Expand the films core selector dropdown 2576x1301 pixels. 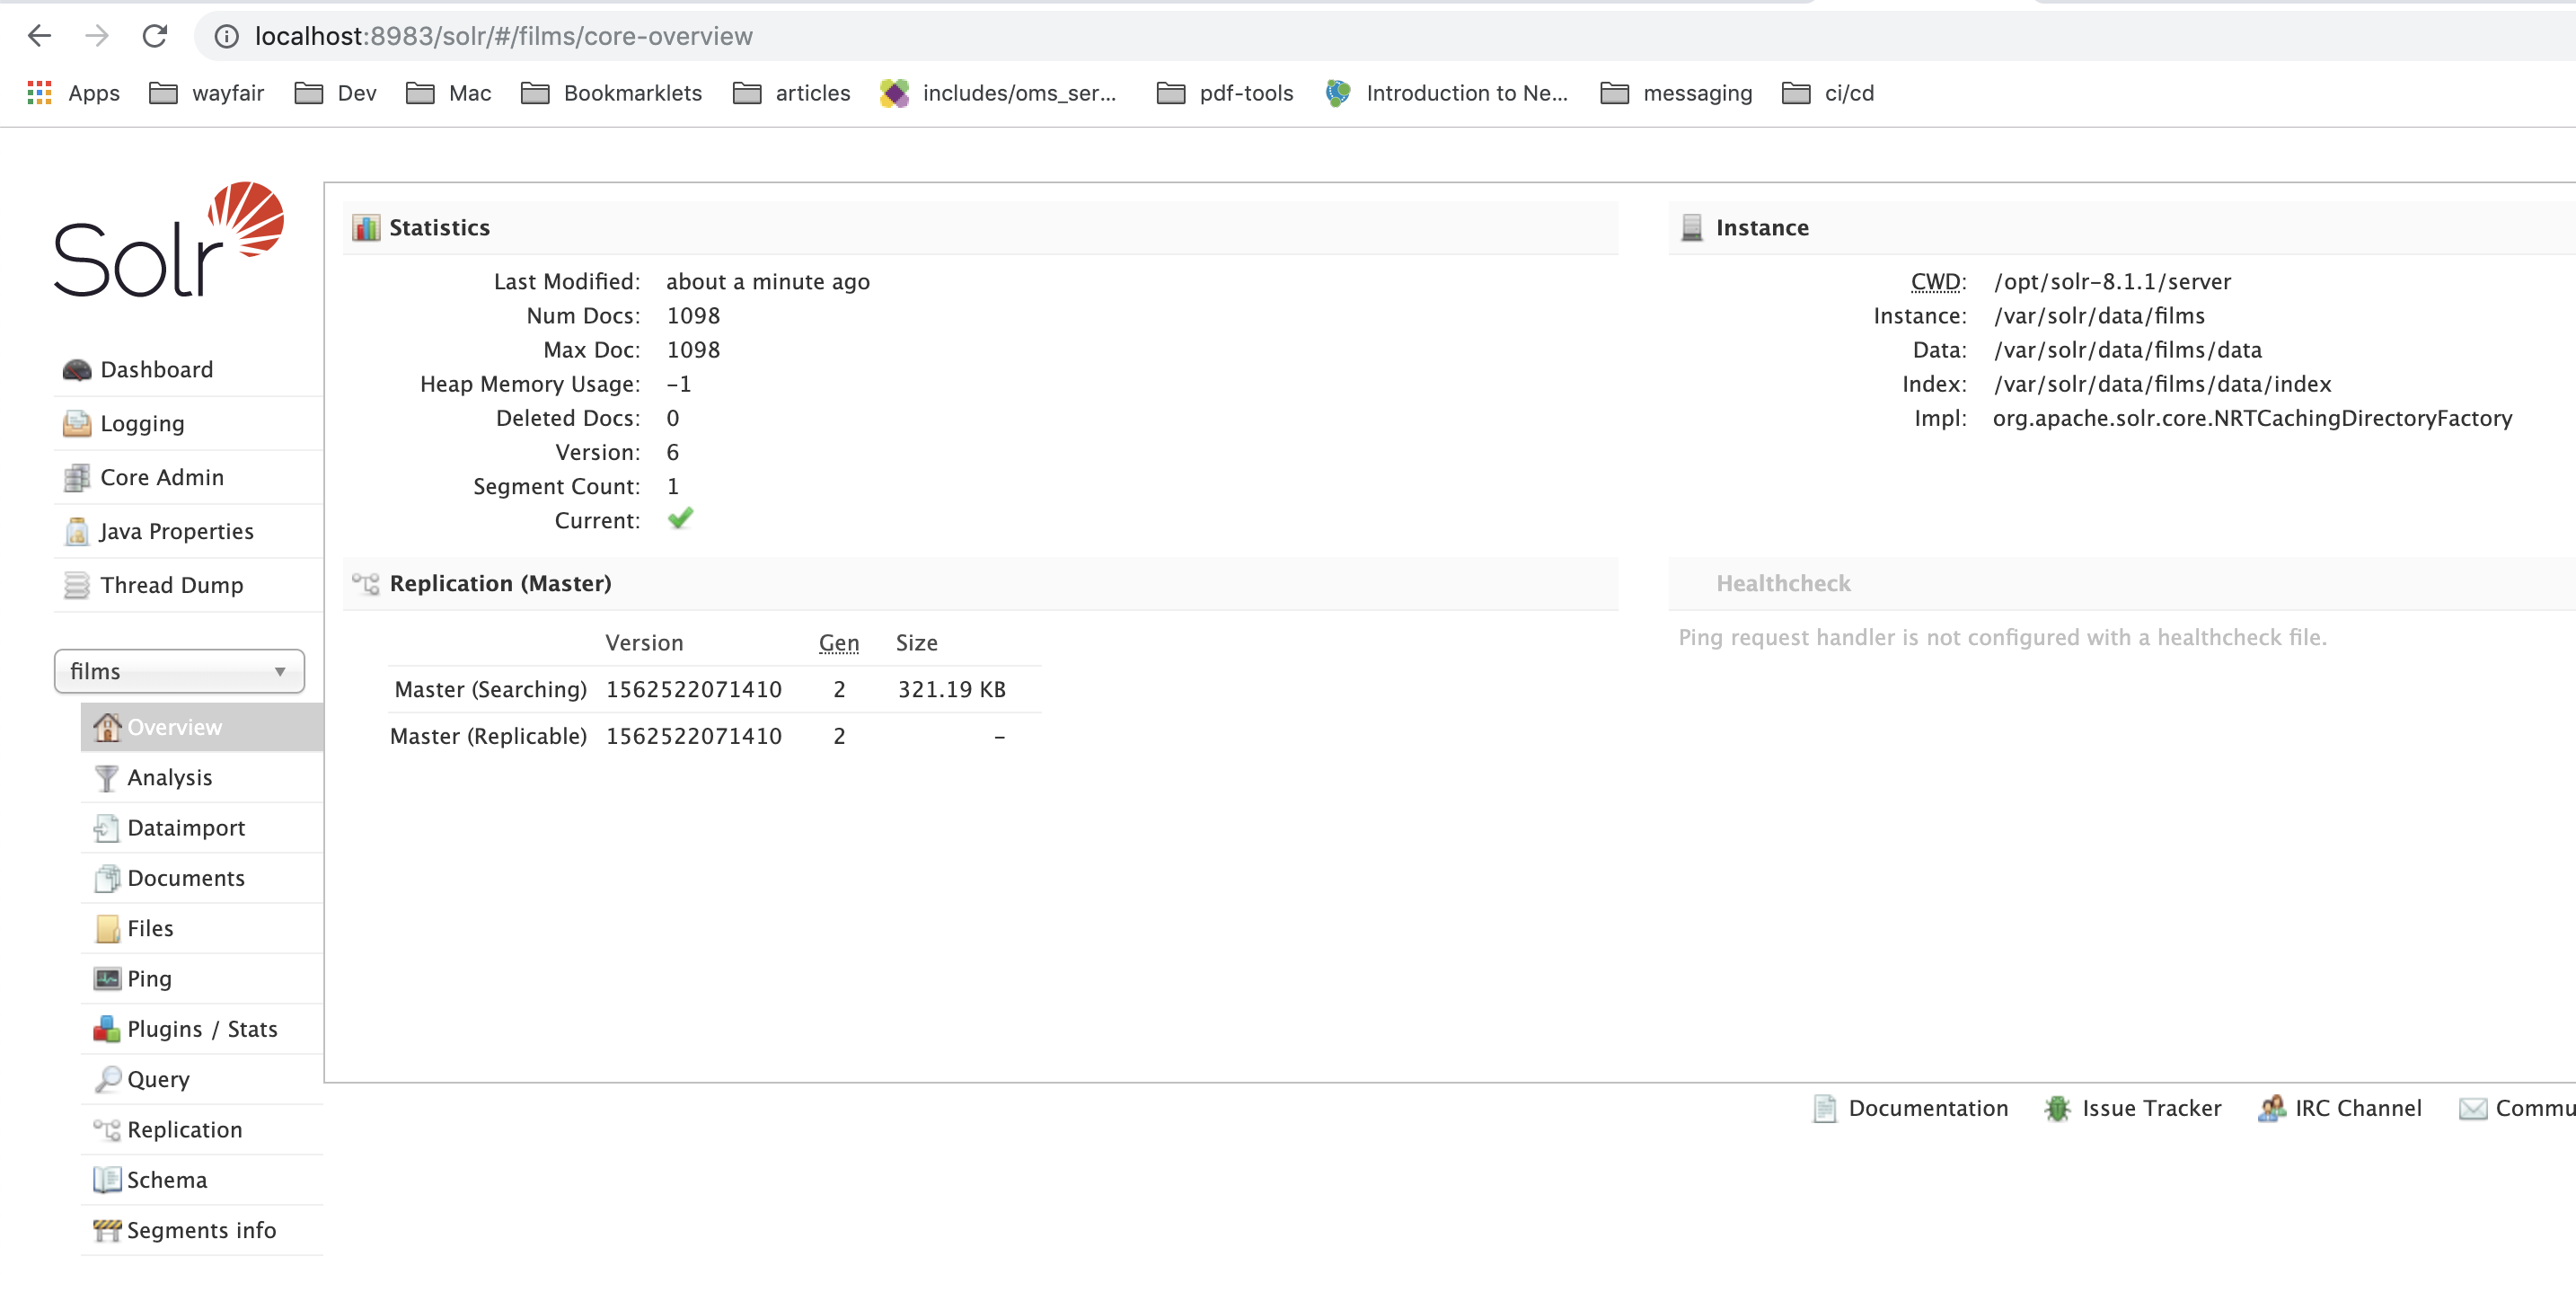[x=179, y=672]
